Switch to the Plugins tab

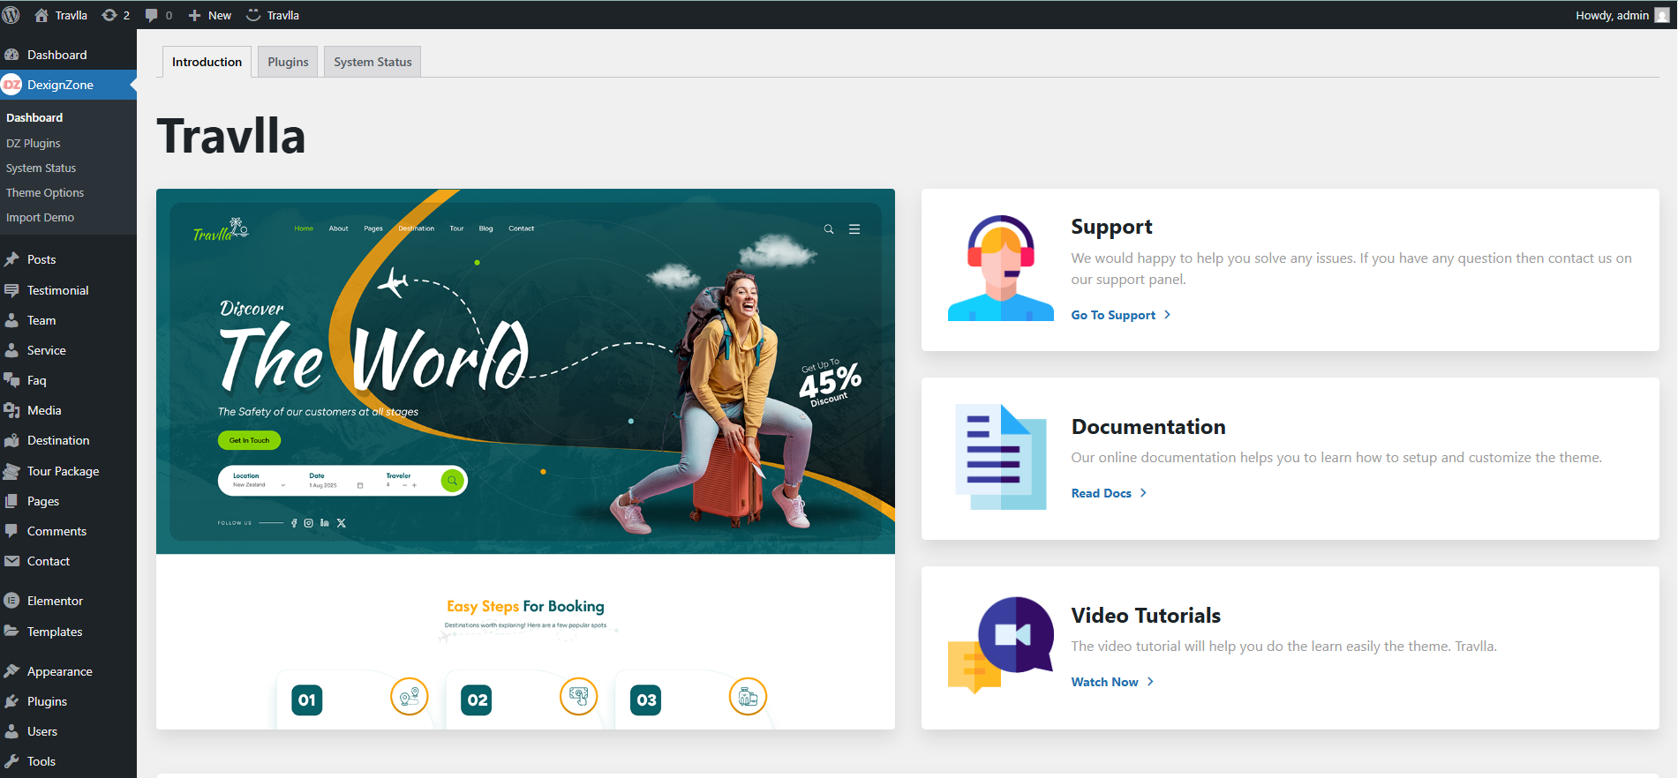[288, 62]
